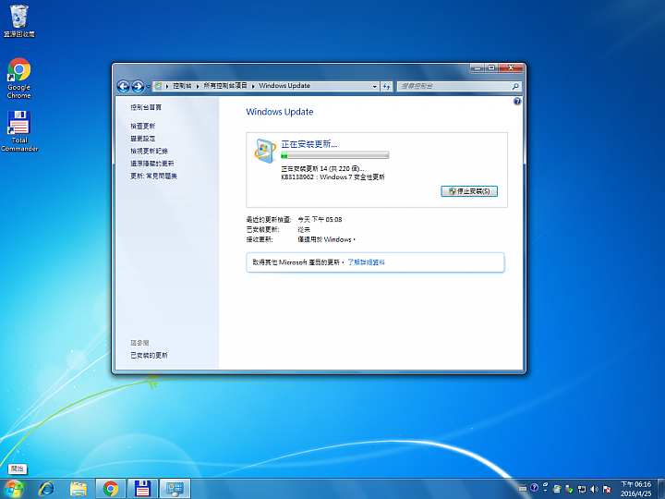This screenshot has height=499, width=665.
Task: Expand the arrow before 所有控制台項目
Action: tap(198, 86)
